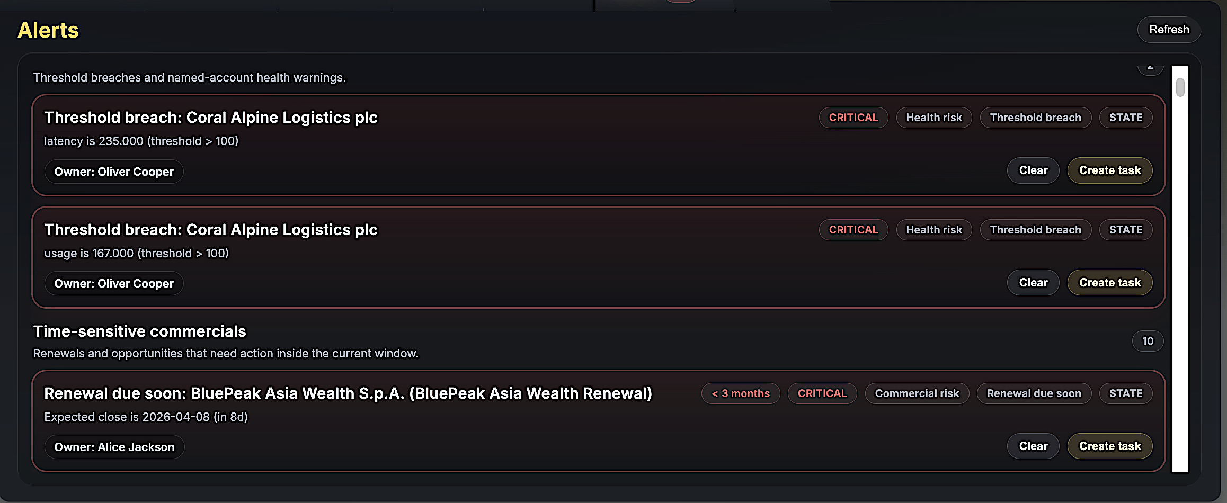Click Health risk tag on latency alert
The height and width of the screenshot is (503, 1227).
click(x=933, y=118)
